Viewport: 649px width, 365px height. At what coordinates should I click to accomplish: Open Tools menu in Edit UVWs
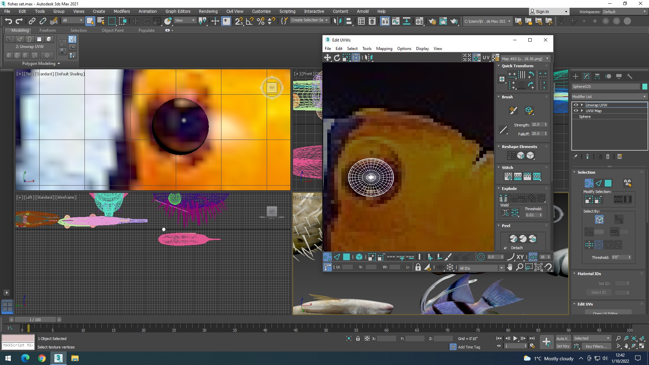pyautogui.click(x=367, y=49)
